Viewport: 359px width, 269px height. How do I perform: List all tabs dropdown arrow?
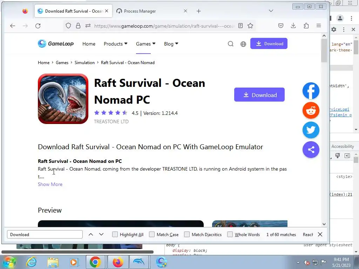click(x=271, y=11)
